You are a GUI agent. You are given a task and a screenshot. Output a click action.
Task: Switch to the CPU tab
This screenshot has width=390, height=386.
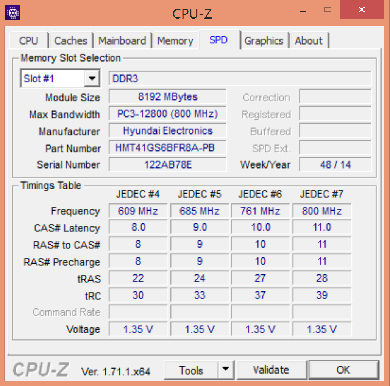click(x=29, y=40)
